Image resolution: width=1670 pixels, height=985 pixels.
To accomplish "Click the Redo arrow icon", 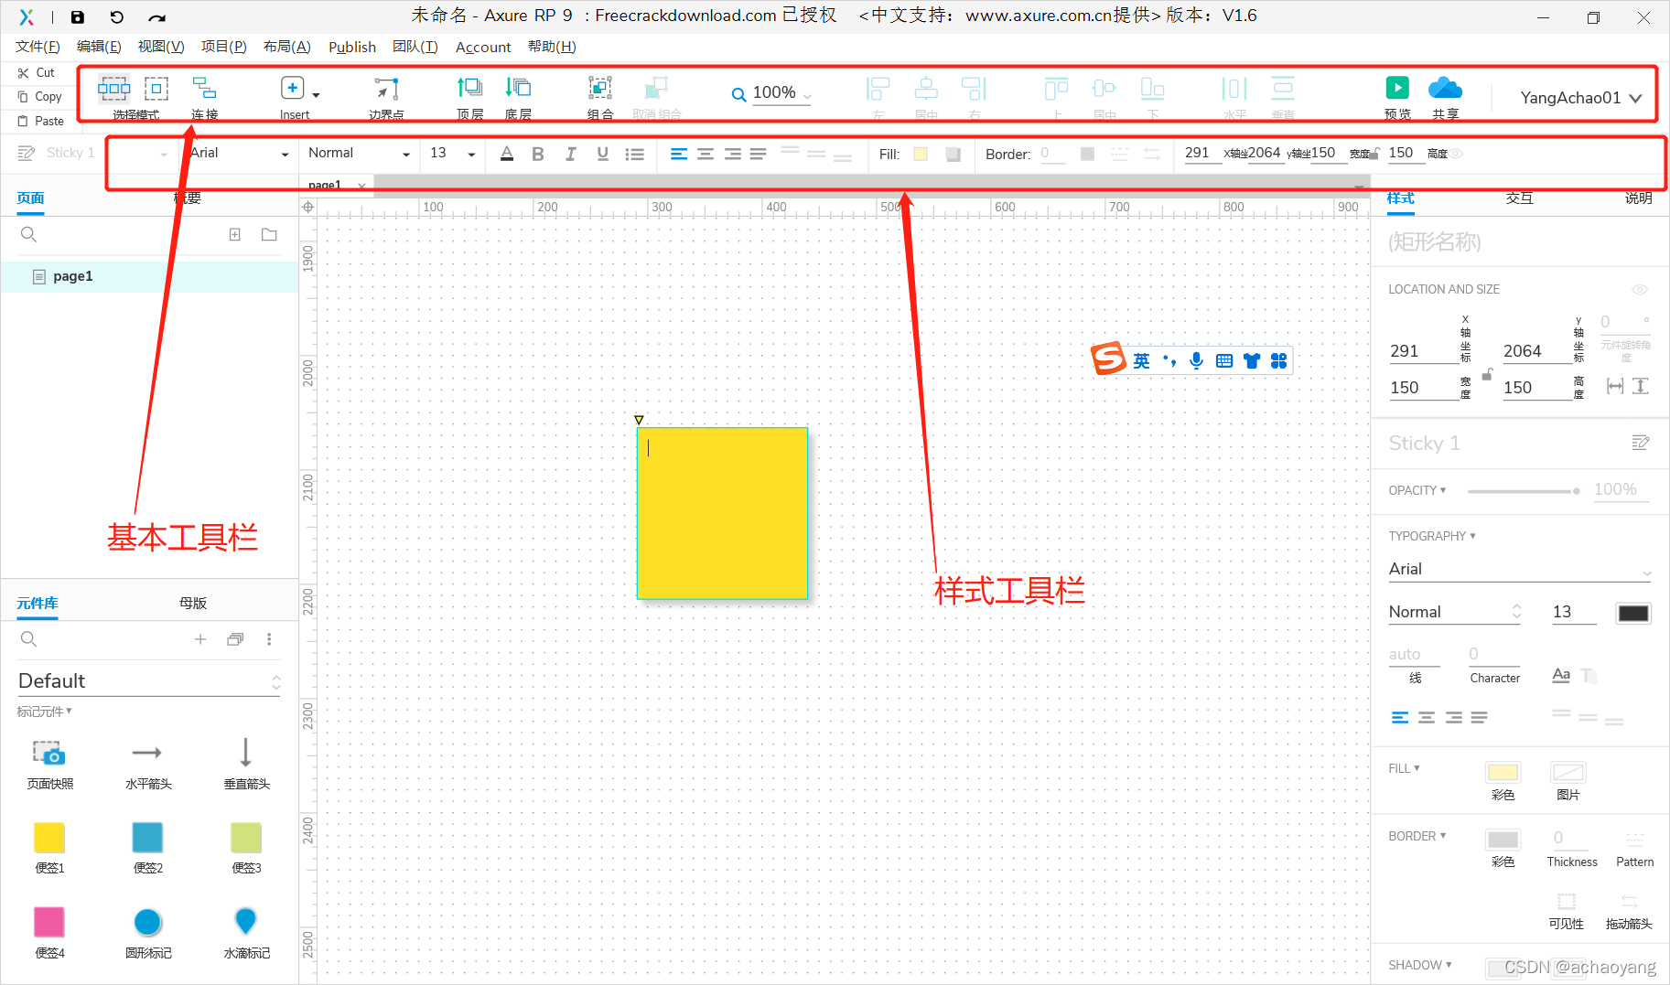I will pos(156,17).
